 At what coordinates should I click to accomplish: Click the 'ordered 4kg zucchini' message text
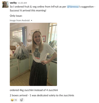click(34, 90)
